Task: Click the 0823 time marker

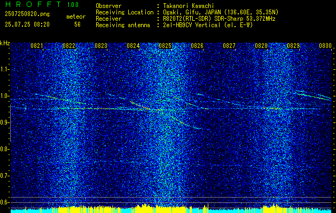Action: pos(101,45)
